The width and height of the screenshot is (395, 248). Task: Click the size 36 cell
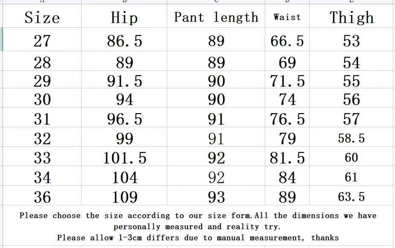point(42,197)
